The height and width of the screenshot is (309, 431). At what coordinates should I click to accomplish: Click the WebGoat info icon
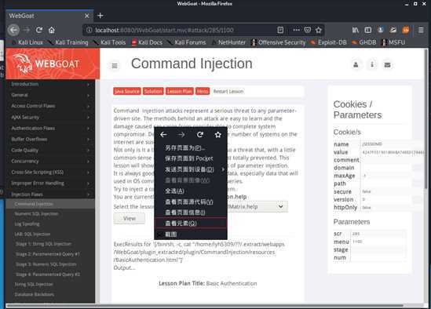point(372,65)
